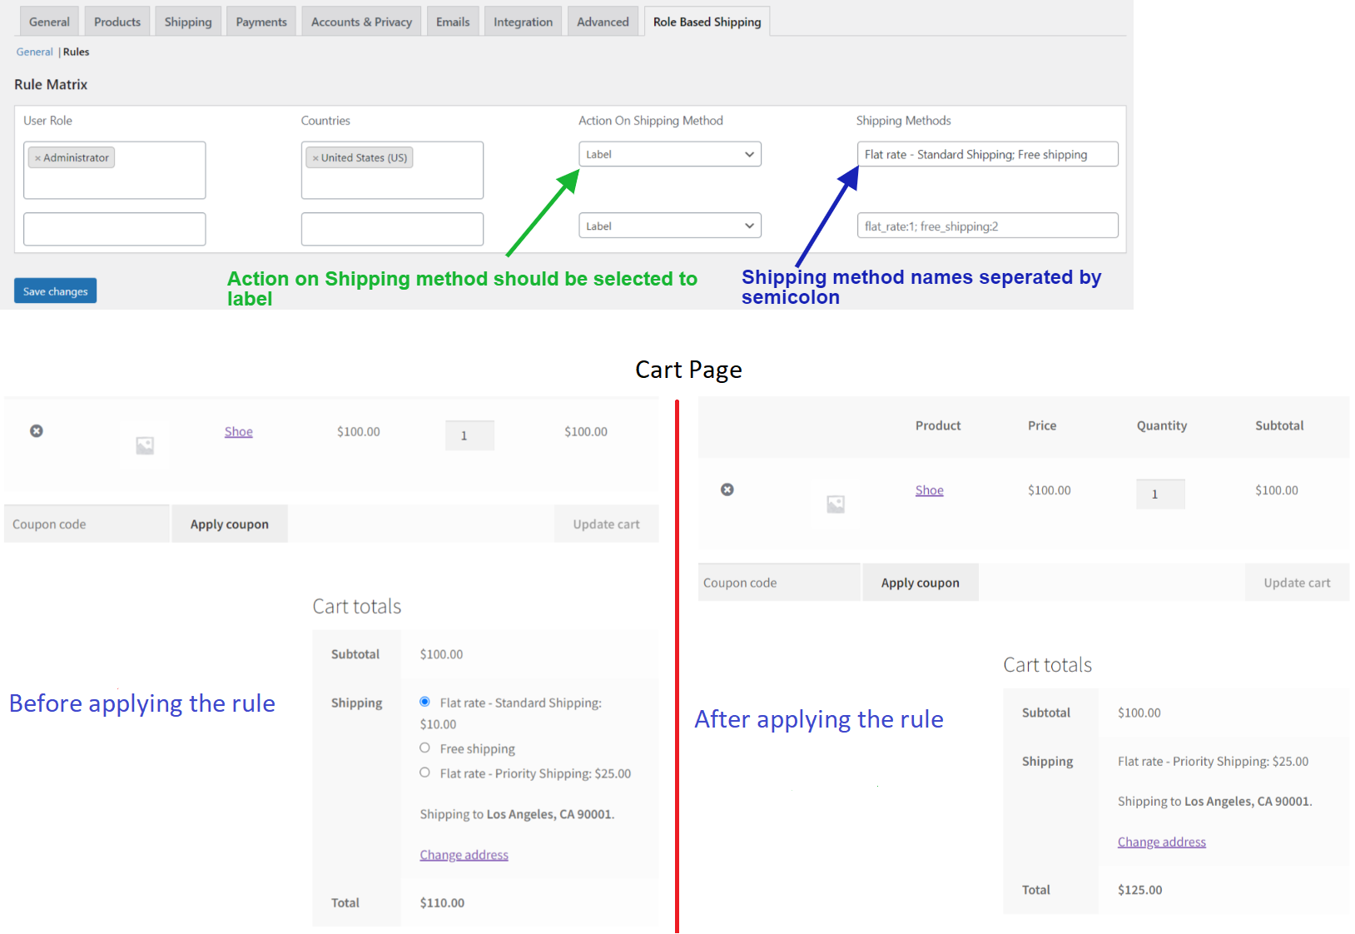This screenshot has width=1355, height=934.
Task: Open Shoe product thumbnail in right cart
Action: pyautogui.click(x=836, y=504)
